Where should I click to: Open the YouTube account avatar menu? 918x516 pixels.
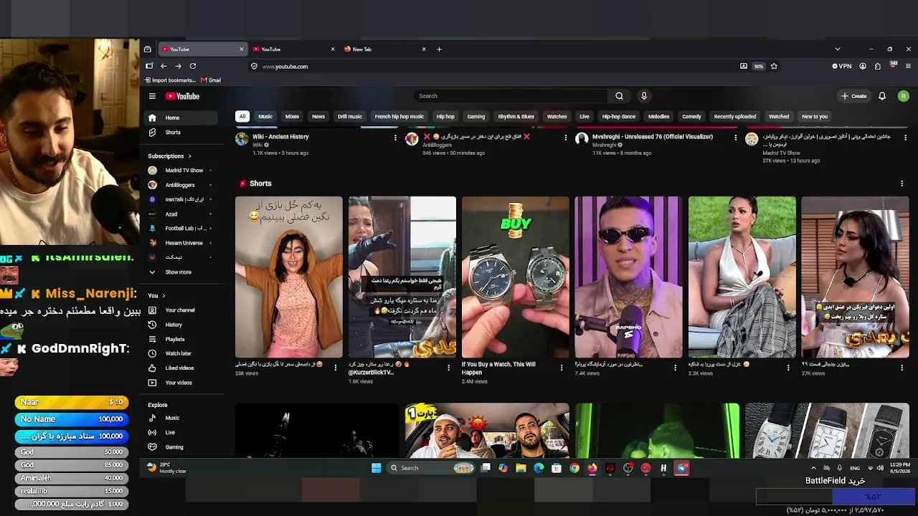pyautogui.click(x=903, y=96)
